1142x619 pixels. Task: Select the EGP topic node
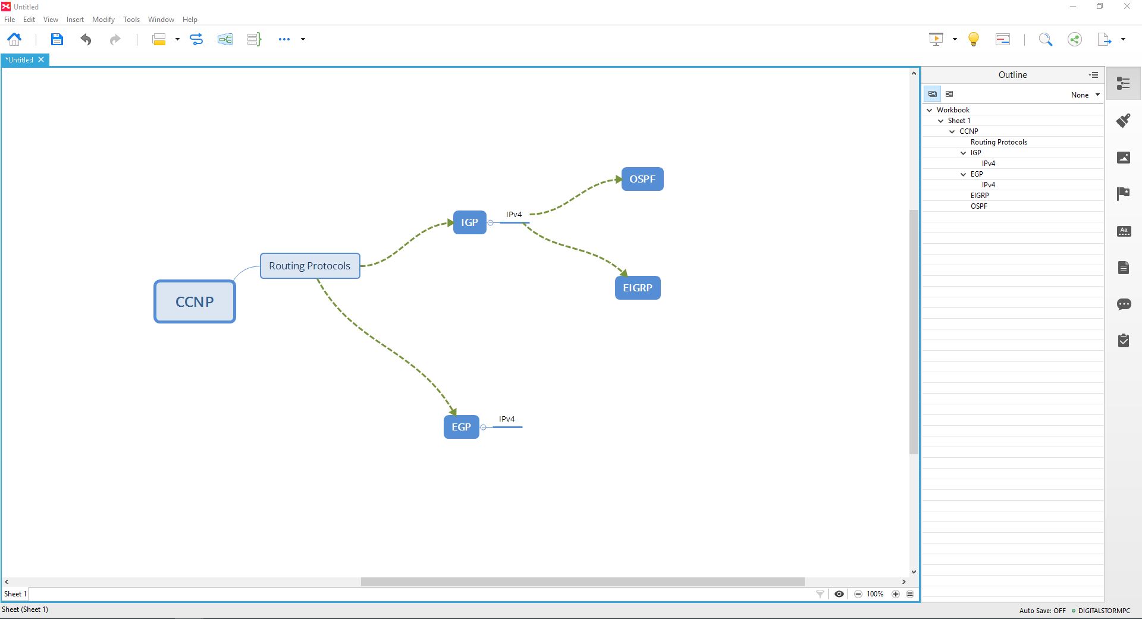click(x=461, y=427)
